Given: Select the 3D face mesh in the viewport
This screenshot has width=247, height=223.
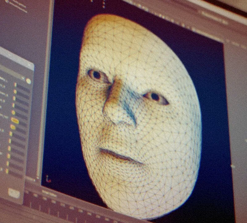Looking at the screenshot, I should tap(139, 117).
